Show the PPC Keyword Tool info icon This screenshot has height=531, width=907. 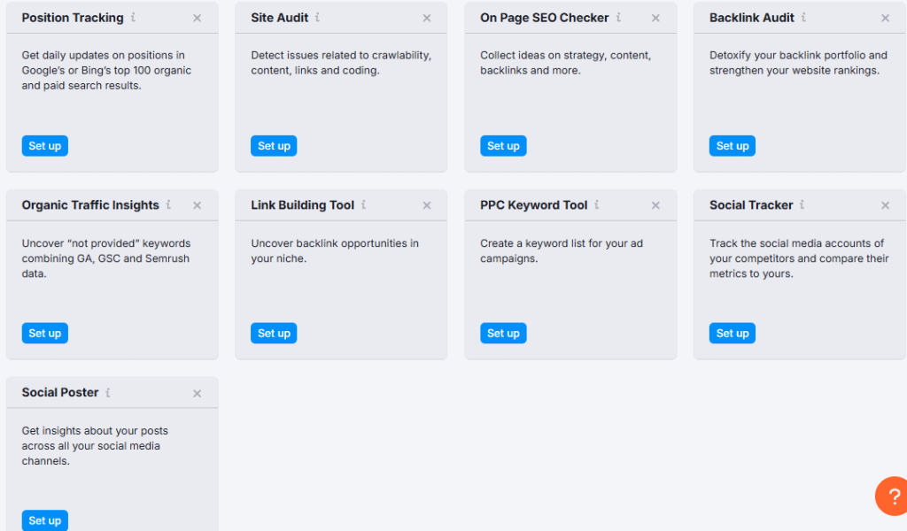[596, 204]
